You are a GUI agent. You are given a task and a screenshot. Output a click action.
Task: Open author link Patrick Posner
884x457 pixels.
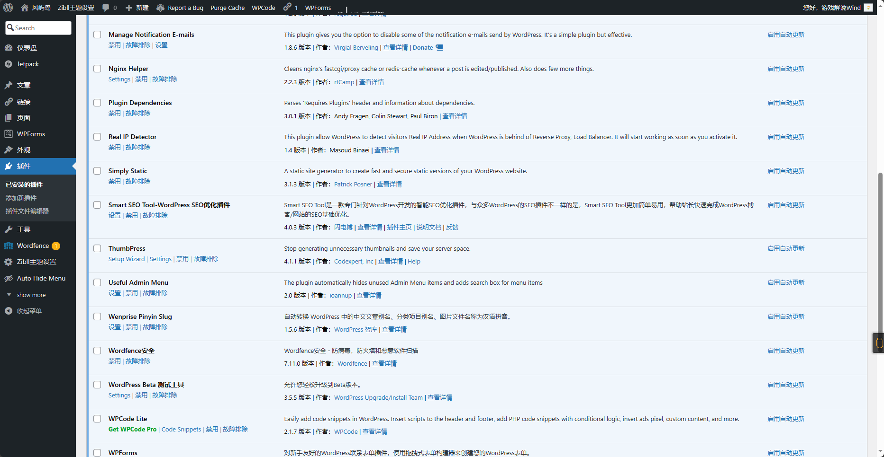353,184
